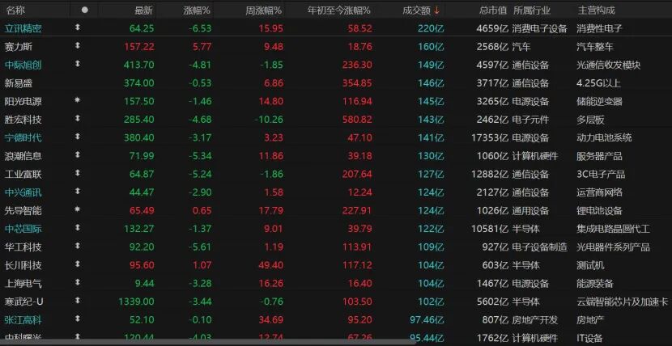Click the 云端智能芯片及加速卡 cell
672x346 pixels.
[623, 302]
